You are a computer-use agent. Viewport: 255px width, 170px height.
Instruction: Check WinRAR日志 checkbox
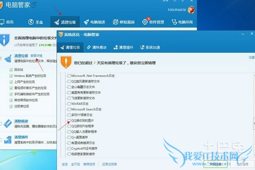pyautogui.click(x=69, y=104)
